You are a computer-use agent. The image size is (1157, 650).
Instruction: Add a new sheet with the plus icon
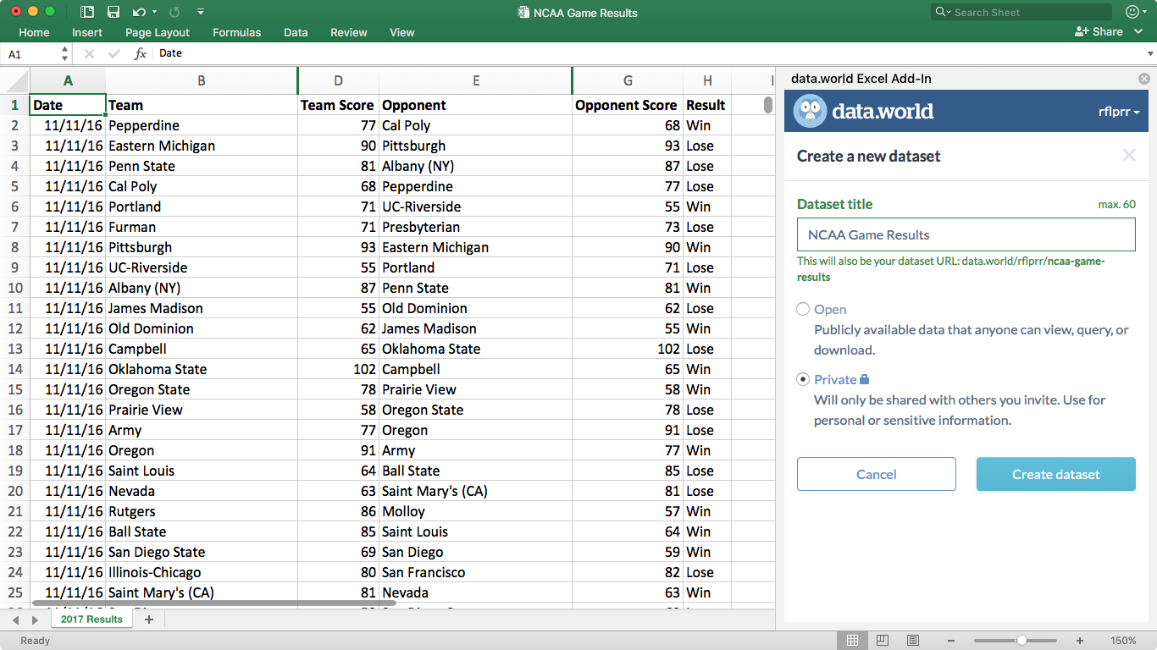[x=149, y=620]
